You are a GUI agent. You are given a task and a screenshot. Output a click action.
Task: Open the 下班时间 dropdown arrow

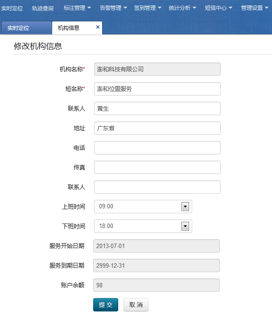click(x=185, y=226)
